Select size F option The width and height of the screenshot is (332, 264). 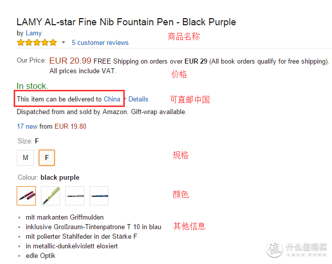coord(47,157)
